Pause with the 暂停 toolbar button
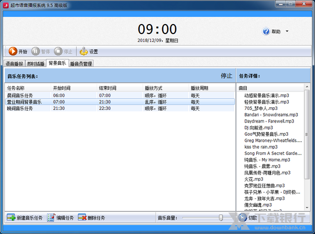This screenshot has height=234, width=315. pyautogui.click(x=40, y=51)
